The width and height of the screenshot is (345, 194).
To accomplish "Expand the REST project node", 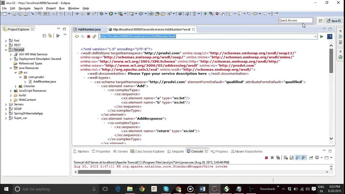I will coord(6,45).
